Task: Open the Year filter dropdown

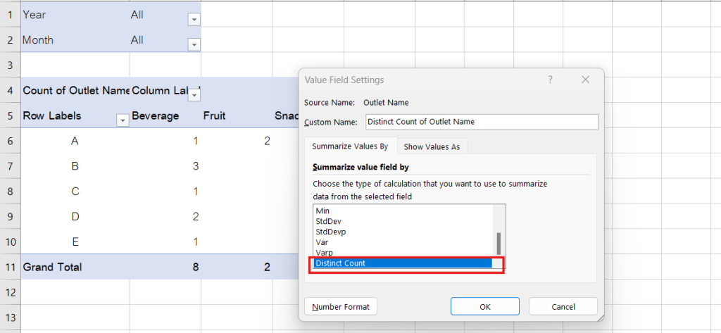Action: click(x=194, y=20)
